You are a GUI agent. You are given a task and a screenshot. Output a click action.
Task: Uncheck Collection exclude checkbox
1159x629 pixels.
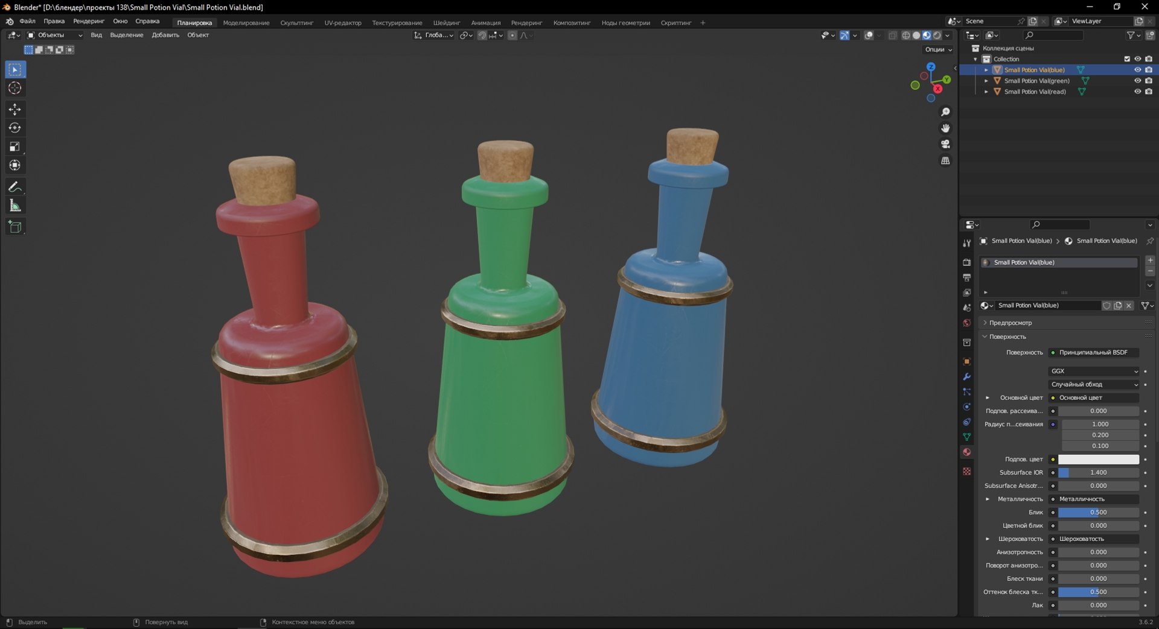1127,59
